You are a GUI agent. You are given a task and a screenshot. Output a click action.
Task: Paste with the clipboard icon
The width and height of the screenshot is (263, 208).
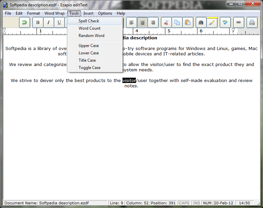[188, 22]
